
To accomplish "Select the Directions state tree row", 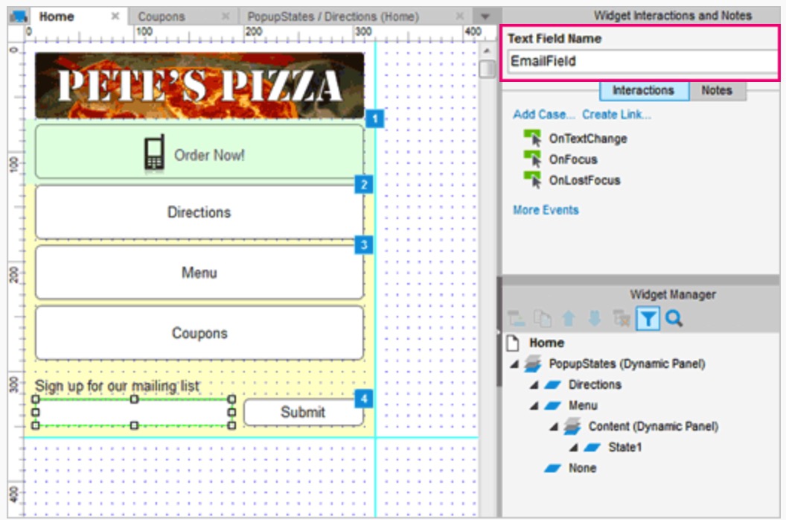I will tap(595, 385).
